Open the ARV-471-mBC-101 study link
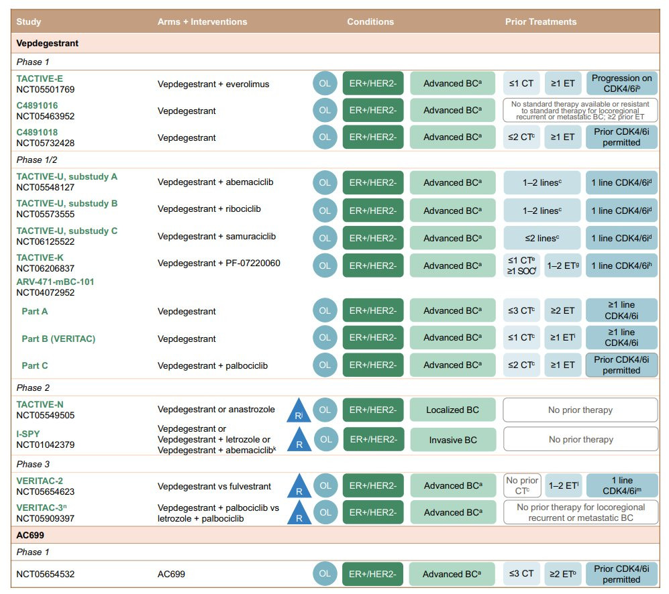Image resolution: width=669 pixels, height=594 pixels. [55, 282]
